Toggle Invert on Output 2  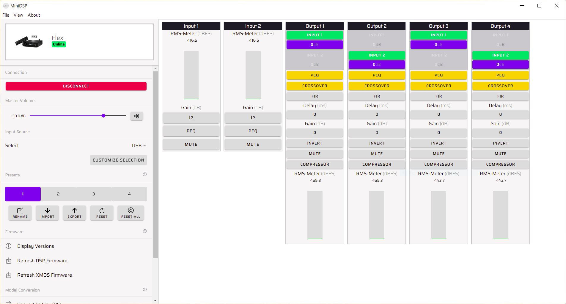pyautogui.click(x=377, y=143)
